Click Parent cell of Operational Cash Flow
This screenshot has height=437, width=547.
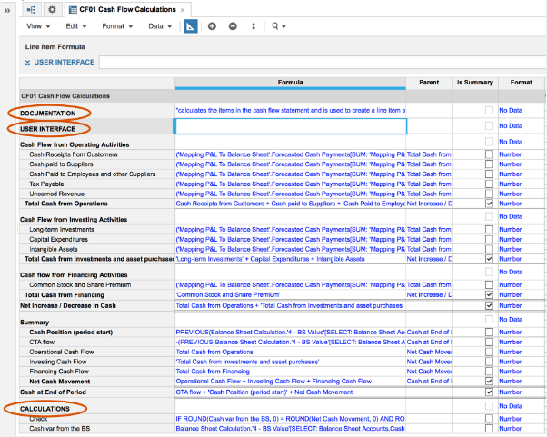(429, 352)
